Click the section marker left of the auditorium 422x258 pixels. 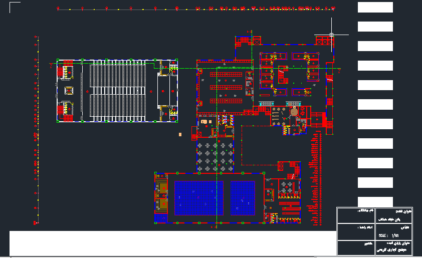point(51,65)
